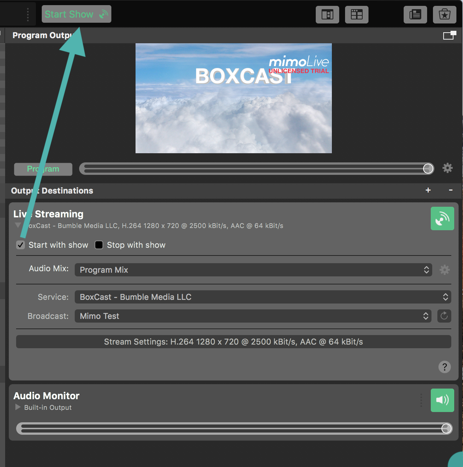Open the help question mark button
This screenshot has width=463, height=467.
[x=444, y=367]
